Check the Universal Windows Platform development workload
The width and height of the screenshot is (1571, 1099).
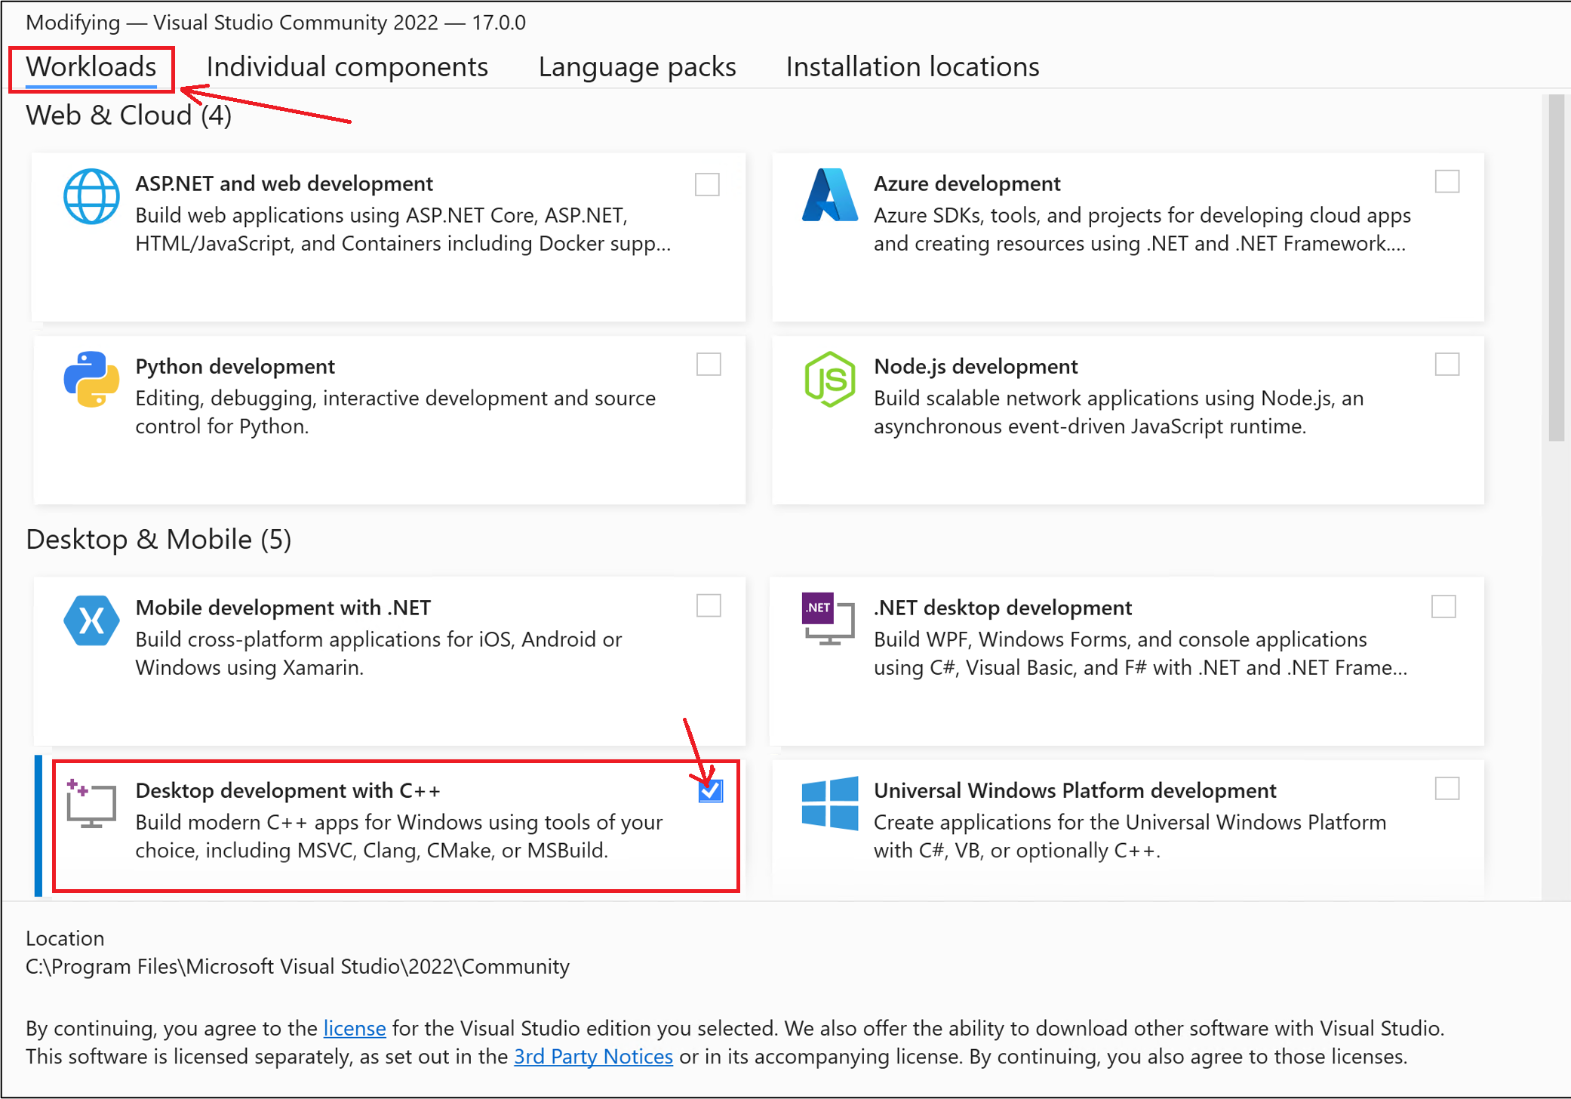coord(1446,788)
